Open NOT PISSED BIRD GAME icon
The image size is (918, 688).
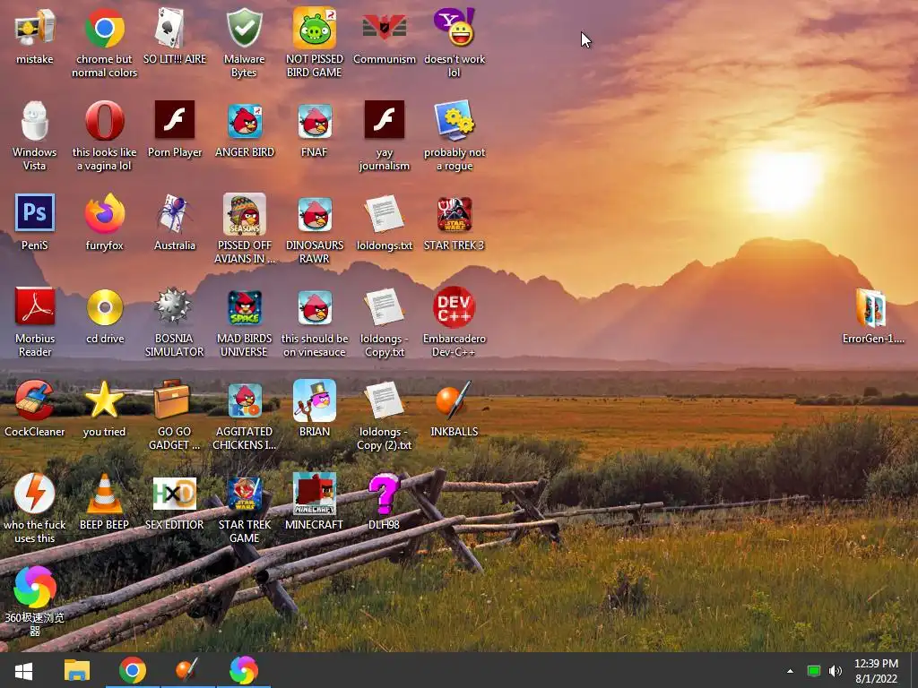pos(315,28)
